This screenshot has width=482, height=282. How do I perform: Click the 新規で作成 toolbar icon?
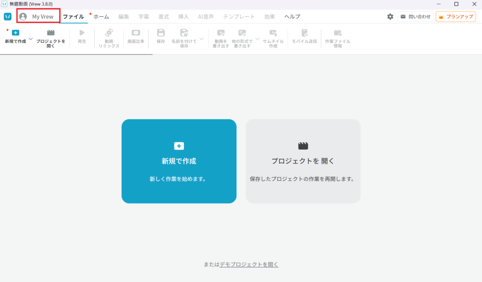click(x=16, y=33)
